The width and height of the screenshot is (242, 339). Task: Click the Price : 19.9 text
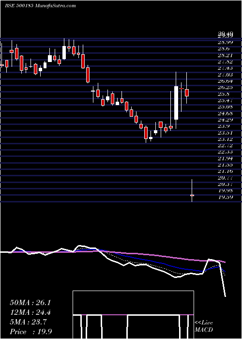30,332
